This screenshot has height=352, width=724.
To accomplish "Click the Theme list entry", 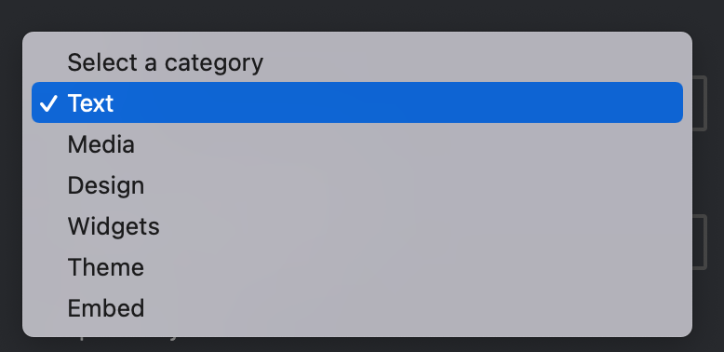I will [357, 267].
